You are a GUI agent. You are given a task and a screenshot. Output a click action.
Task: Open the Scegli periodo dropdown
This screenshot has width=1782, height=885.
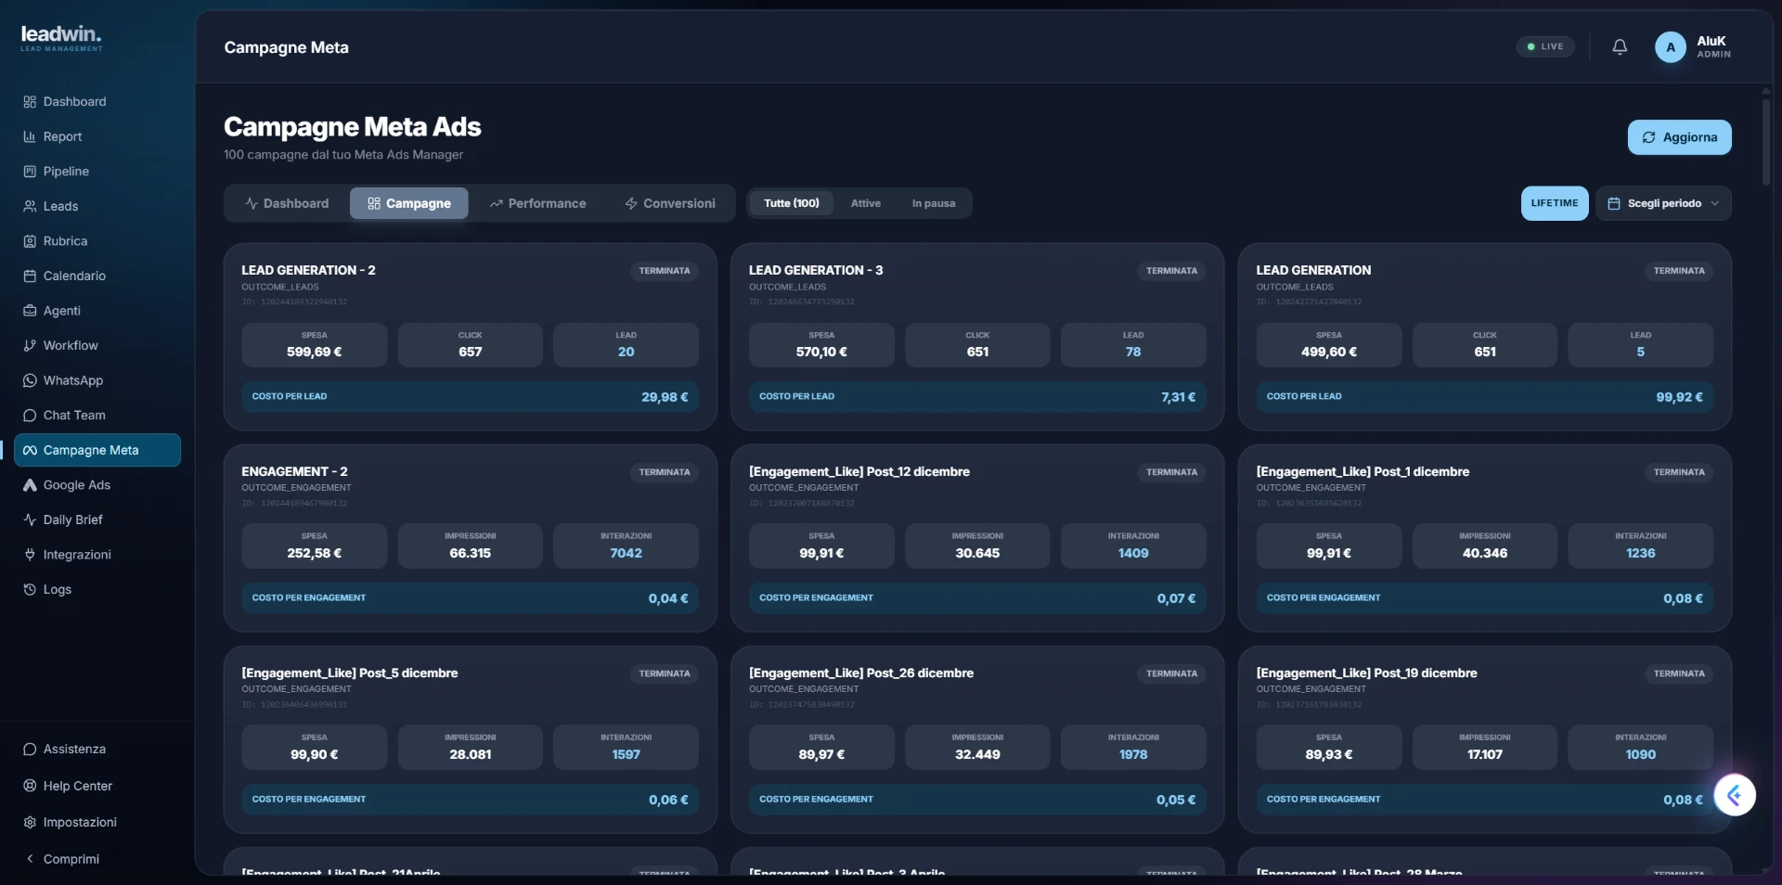pyautogui.click(x=1663, y=203)
